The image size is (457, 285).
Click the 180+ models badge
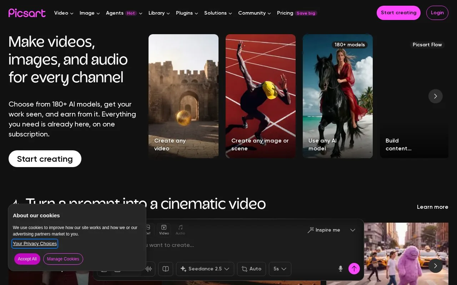[x=350, y=45]
